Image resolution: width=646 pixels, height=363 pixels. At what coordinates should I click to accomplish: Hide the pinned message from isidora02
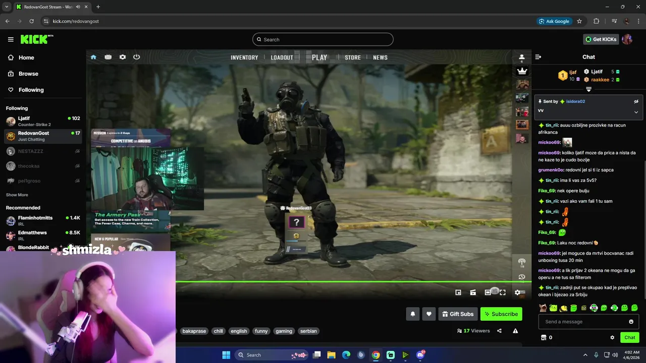click(x=636, y=101)
